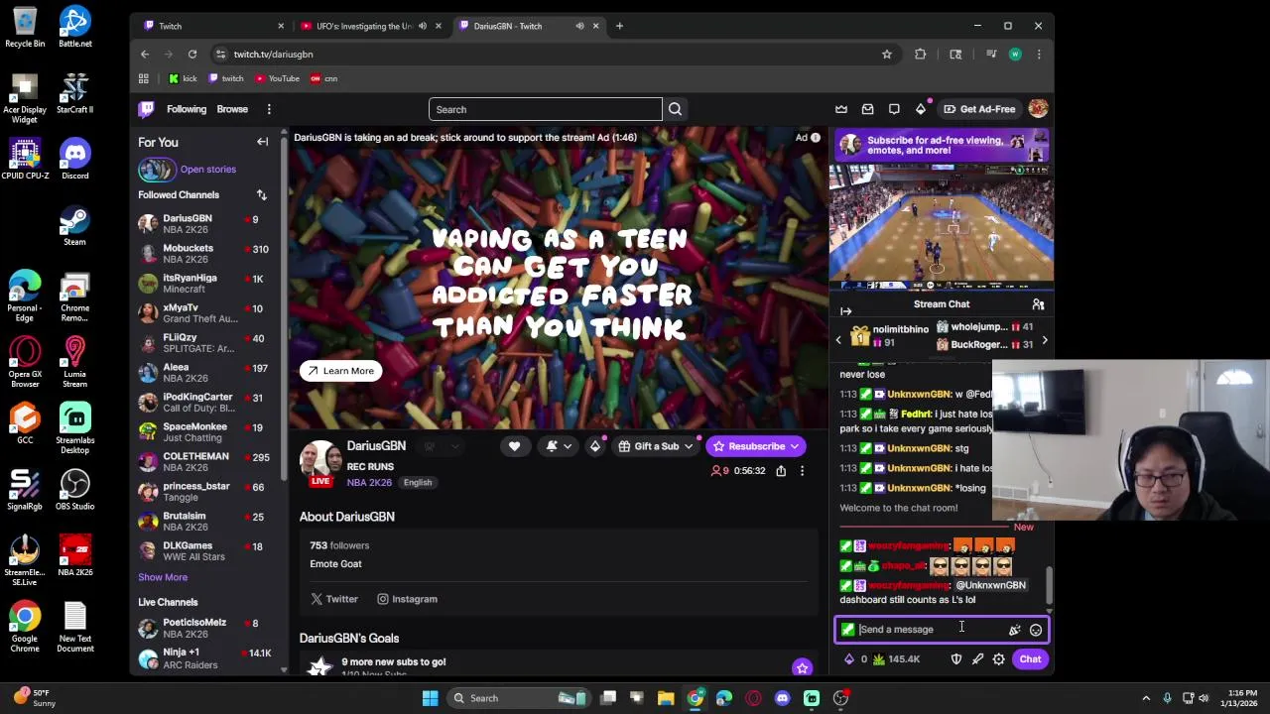Open the Resubscribe dropdown button
The height and width of the screenshot is (714, 1270).
coord(756,446)
